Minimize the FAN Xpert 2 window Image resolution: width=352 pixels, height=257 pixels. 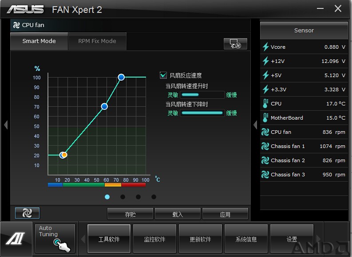[x=320, y=8]
